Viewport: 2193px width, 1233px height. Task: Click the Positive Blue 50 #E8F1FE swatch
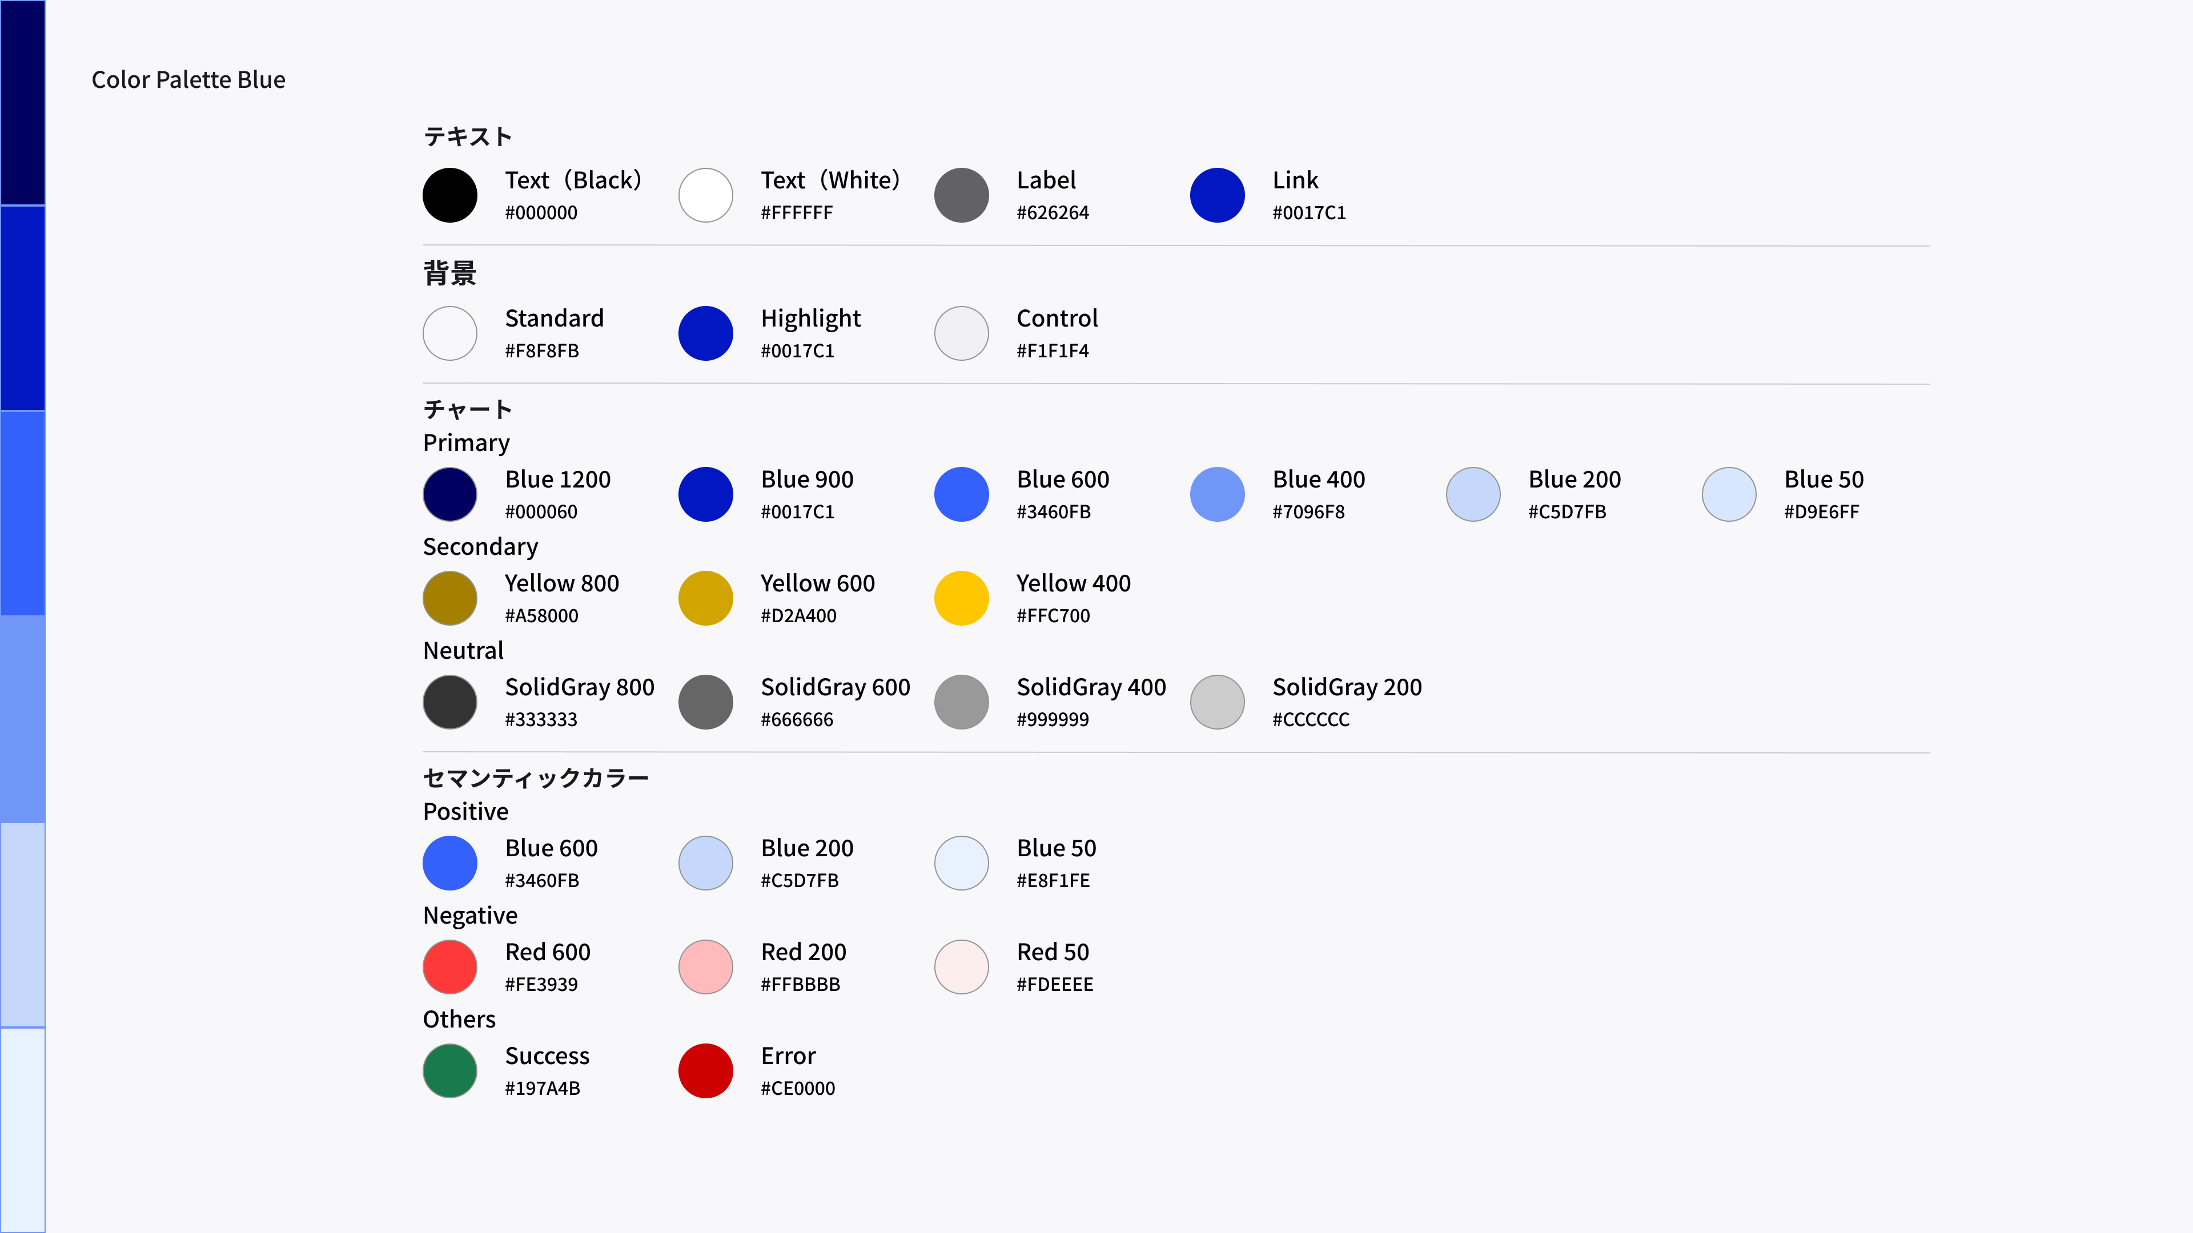[x=961, y=863]
